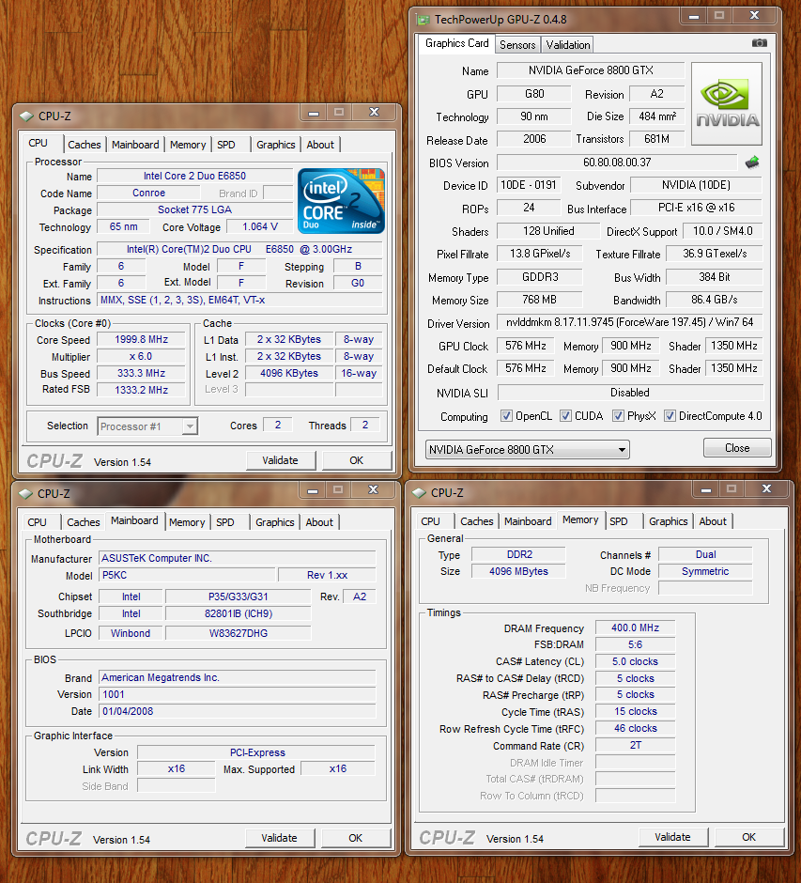
Task: Click the processor name Intel Core 2 Duo E6850
Action: (x=194, y=177)
